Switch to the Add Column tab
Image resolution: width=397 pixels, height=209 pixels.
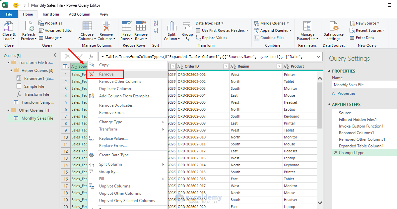[80, 14]
